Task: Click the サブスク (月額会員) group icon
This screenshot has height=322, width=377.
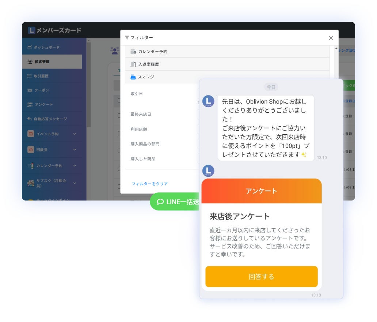Action: 31,183
